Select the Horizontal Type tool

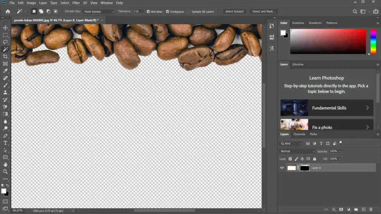(x=5, y=143)
